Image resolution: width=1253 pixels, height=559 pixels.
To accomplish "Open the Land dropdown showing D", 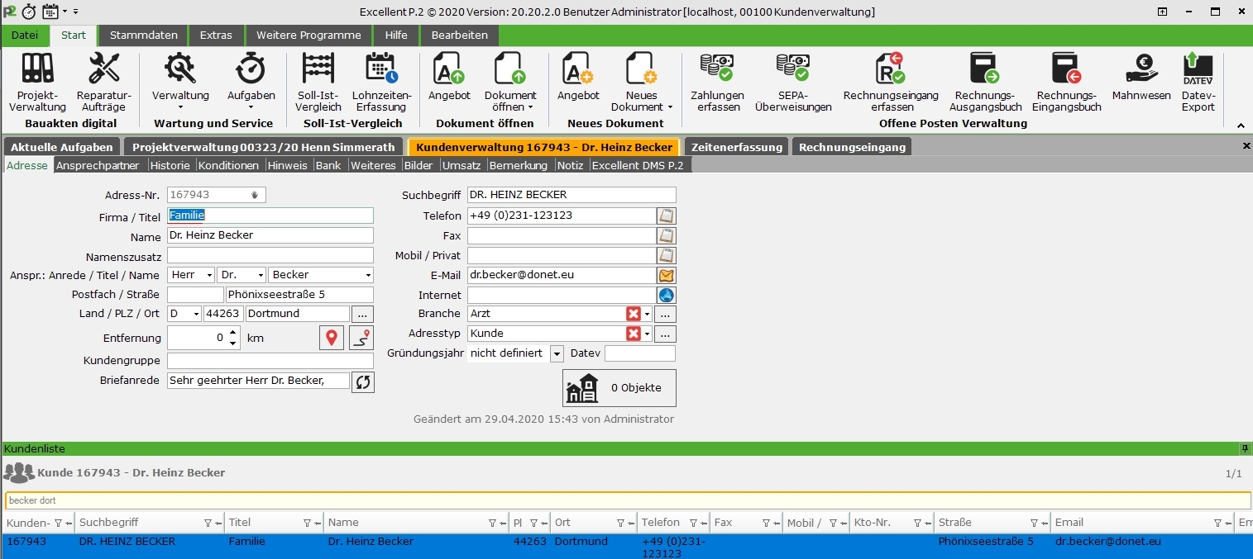I will click(196, 314).
